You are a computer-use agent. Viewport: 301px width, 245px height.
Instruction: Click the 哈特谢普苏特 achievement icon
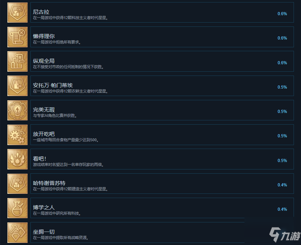click(x=17, y=184)
